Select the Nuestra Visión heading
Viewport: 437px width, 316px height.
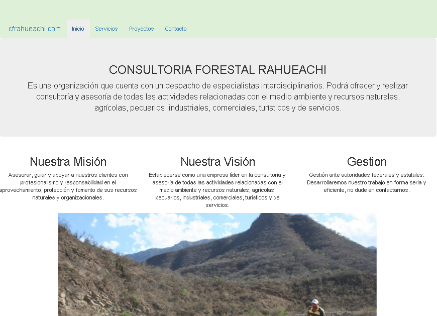click(217, 162)
